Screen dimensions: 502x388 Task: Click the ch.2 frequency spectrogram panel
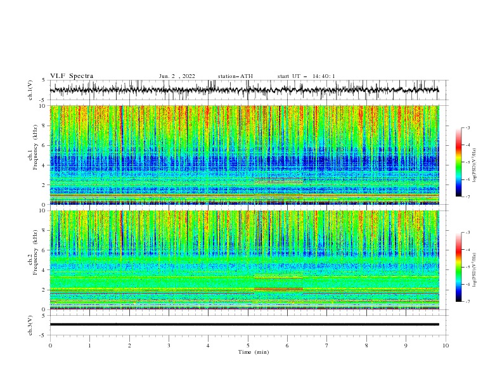coord(244,260)
